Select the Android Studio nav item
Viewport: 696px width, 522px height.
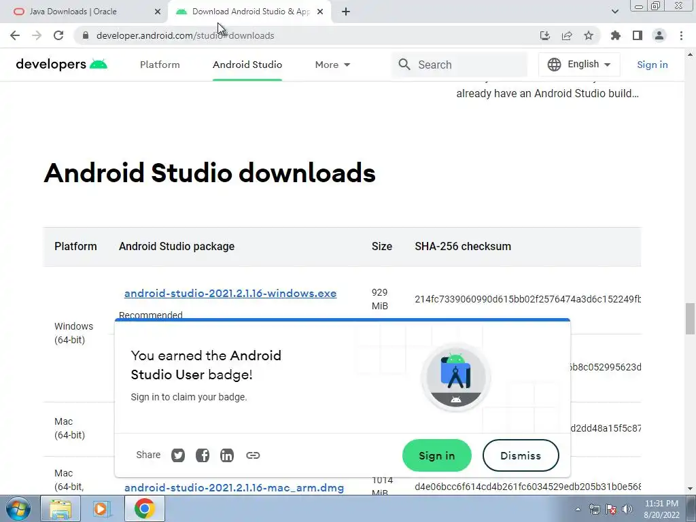tap(247, 65)
